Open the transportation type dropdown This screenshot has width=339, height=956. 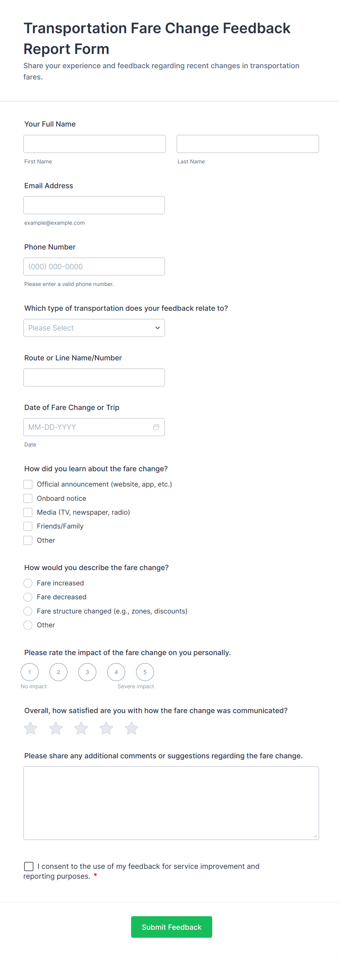(94, 328)
